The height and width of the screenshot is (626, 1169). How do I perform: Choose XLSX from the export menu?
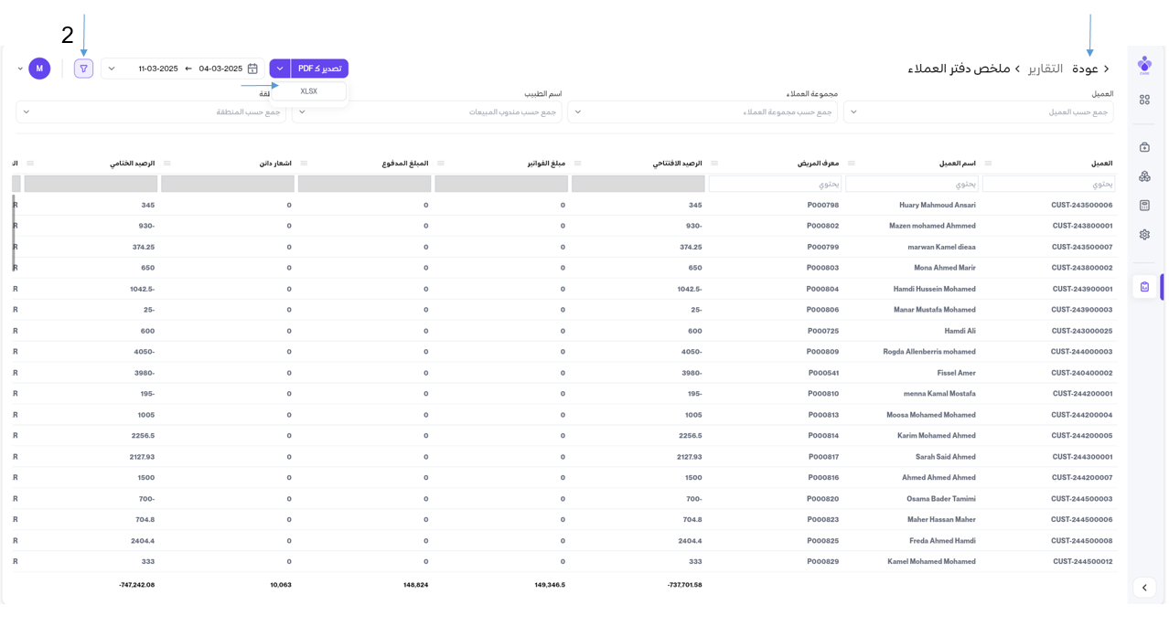coord(309,91)
